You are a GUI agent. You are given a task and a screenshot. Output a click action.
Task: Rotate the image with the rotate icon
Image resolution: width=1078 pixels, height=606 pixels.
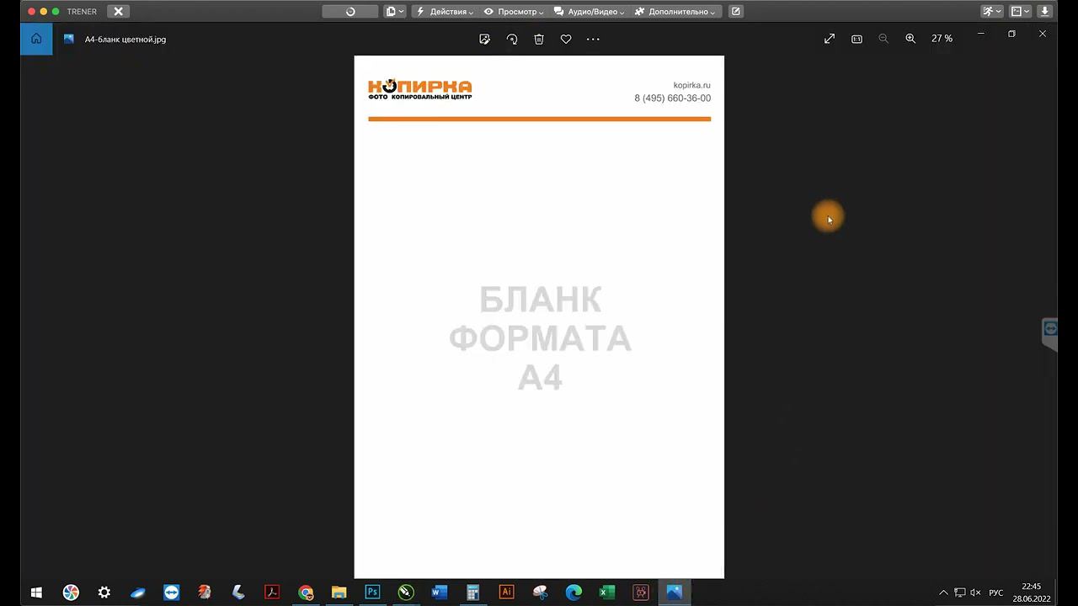[x=512, y=39]
